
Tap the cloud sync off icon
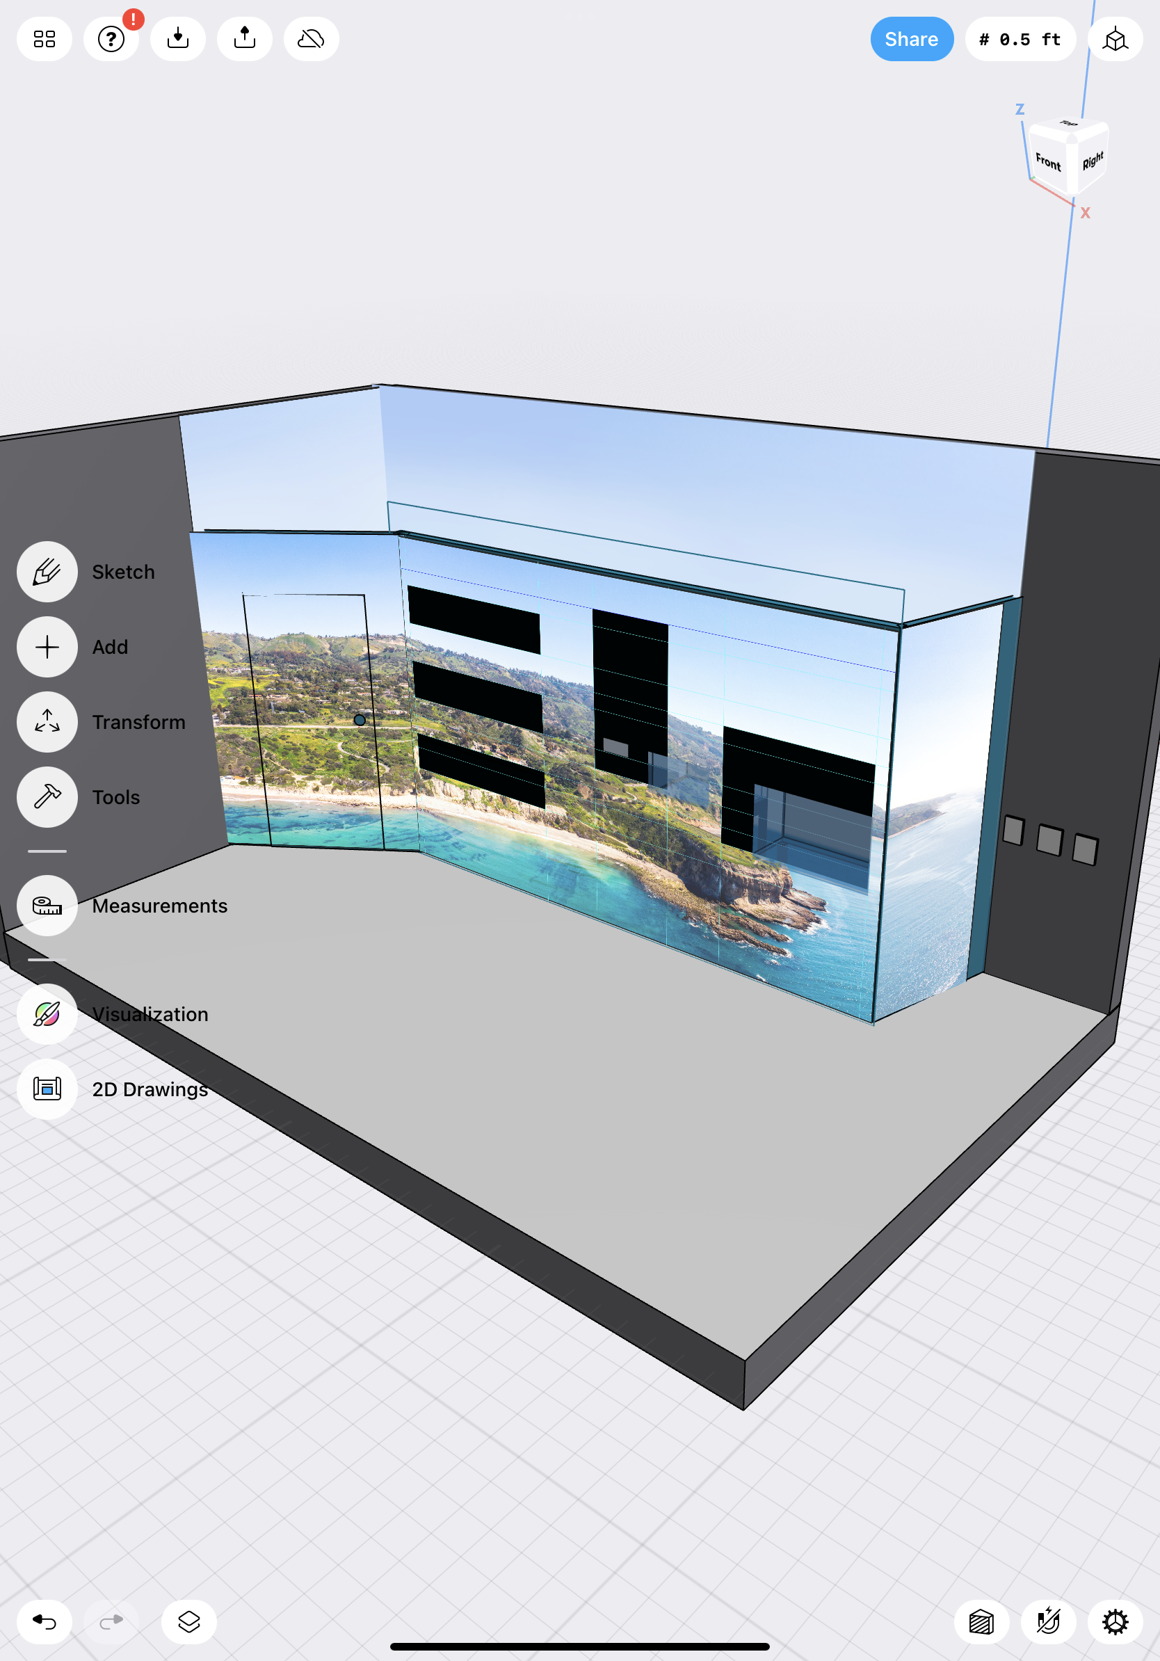pos(311,39)
